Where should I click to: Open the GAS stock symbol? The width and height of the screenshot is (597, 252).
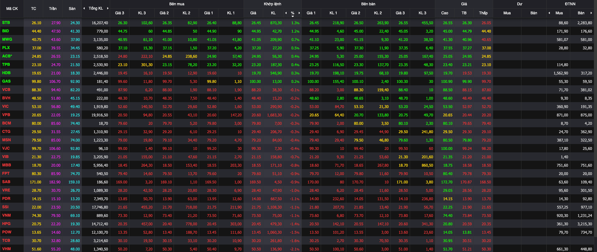point(6,81)
